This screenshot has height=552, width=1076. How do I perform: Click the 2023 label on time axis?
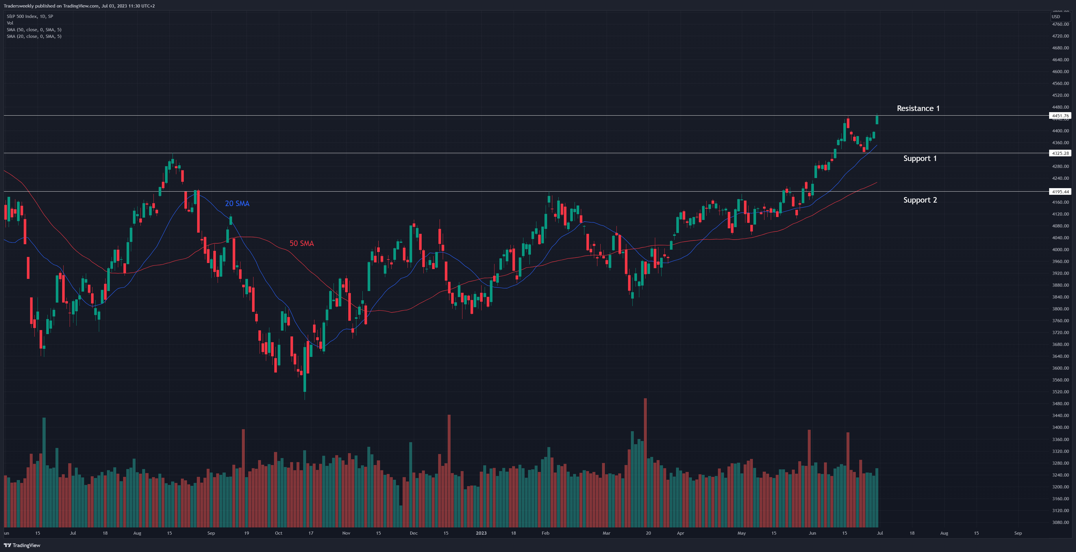[481, 533]
